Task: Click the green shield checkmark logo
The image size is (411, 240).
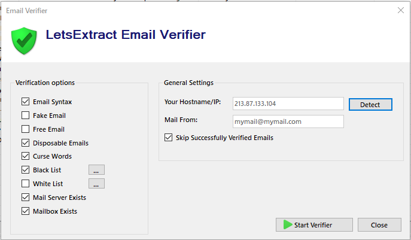Action: pyautogui.click(x=24, y=40)
